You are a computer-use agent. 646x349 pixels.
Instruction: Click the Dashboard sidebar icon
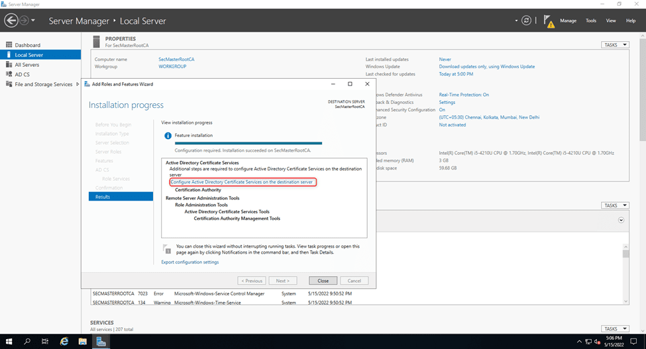pos(9,45)
